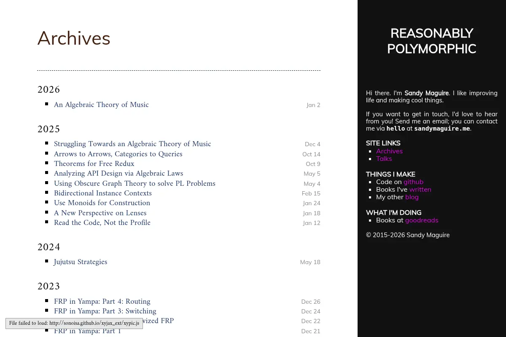The height and width of the screenshot is (337, 506).
Task: Click the 'Dec 26' date
Action: click(x=311, y=302)
